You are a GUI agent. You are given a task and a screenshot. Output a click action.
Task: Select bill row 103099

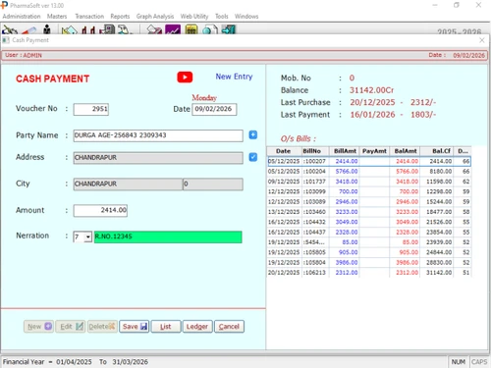(x=369, y=191)
